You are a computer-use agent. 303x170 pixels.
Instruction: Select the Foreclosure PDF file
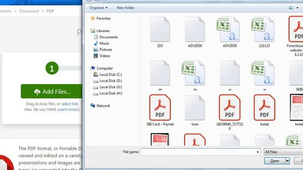[295, 36]
